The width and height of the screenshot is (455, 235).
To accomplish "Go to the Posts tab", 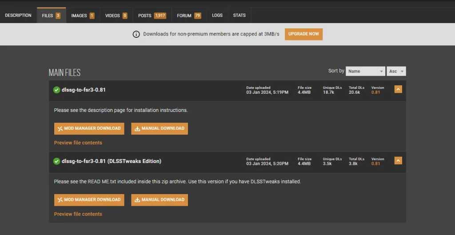I will tap(152, 16).
